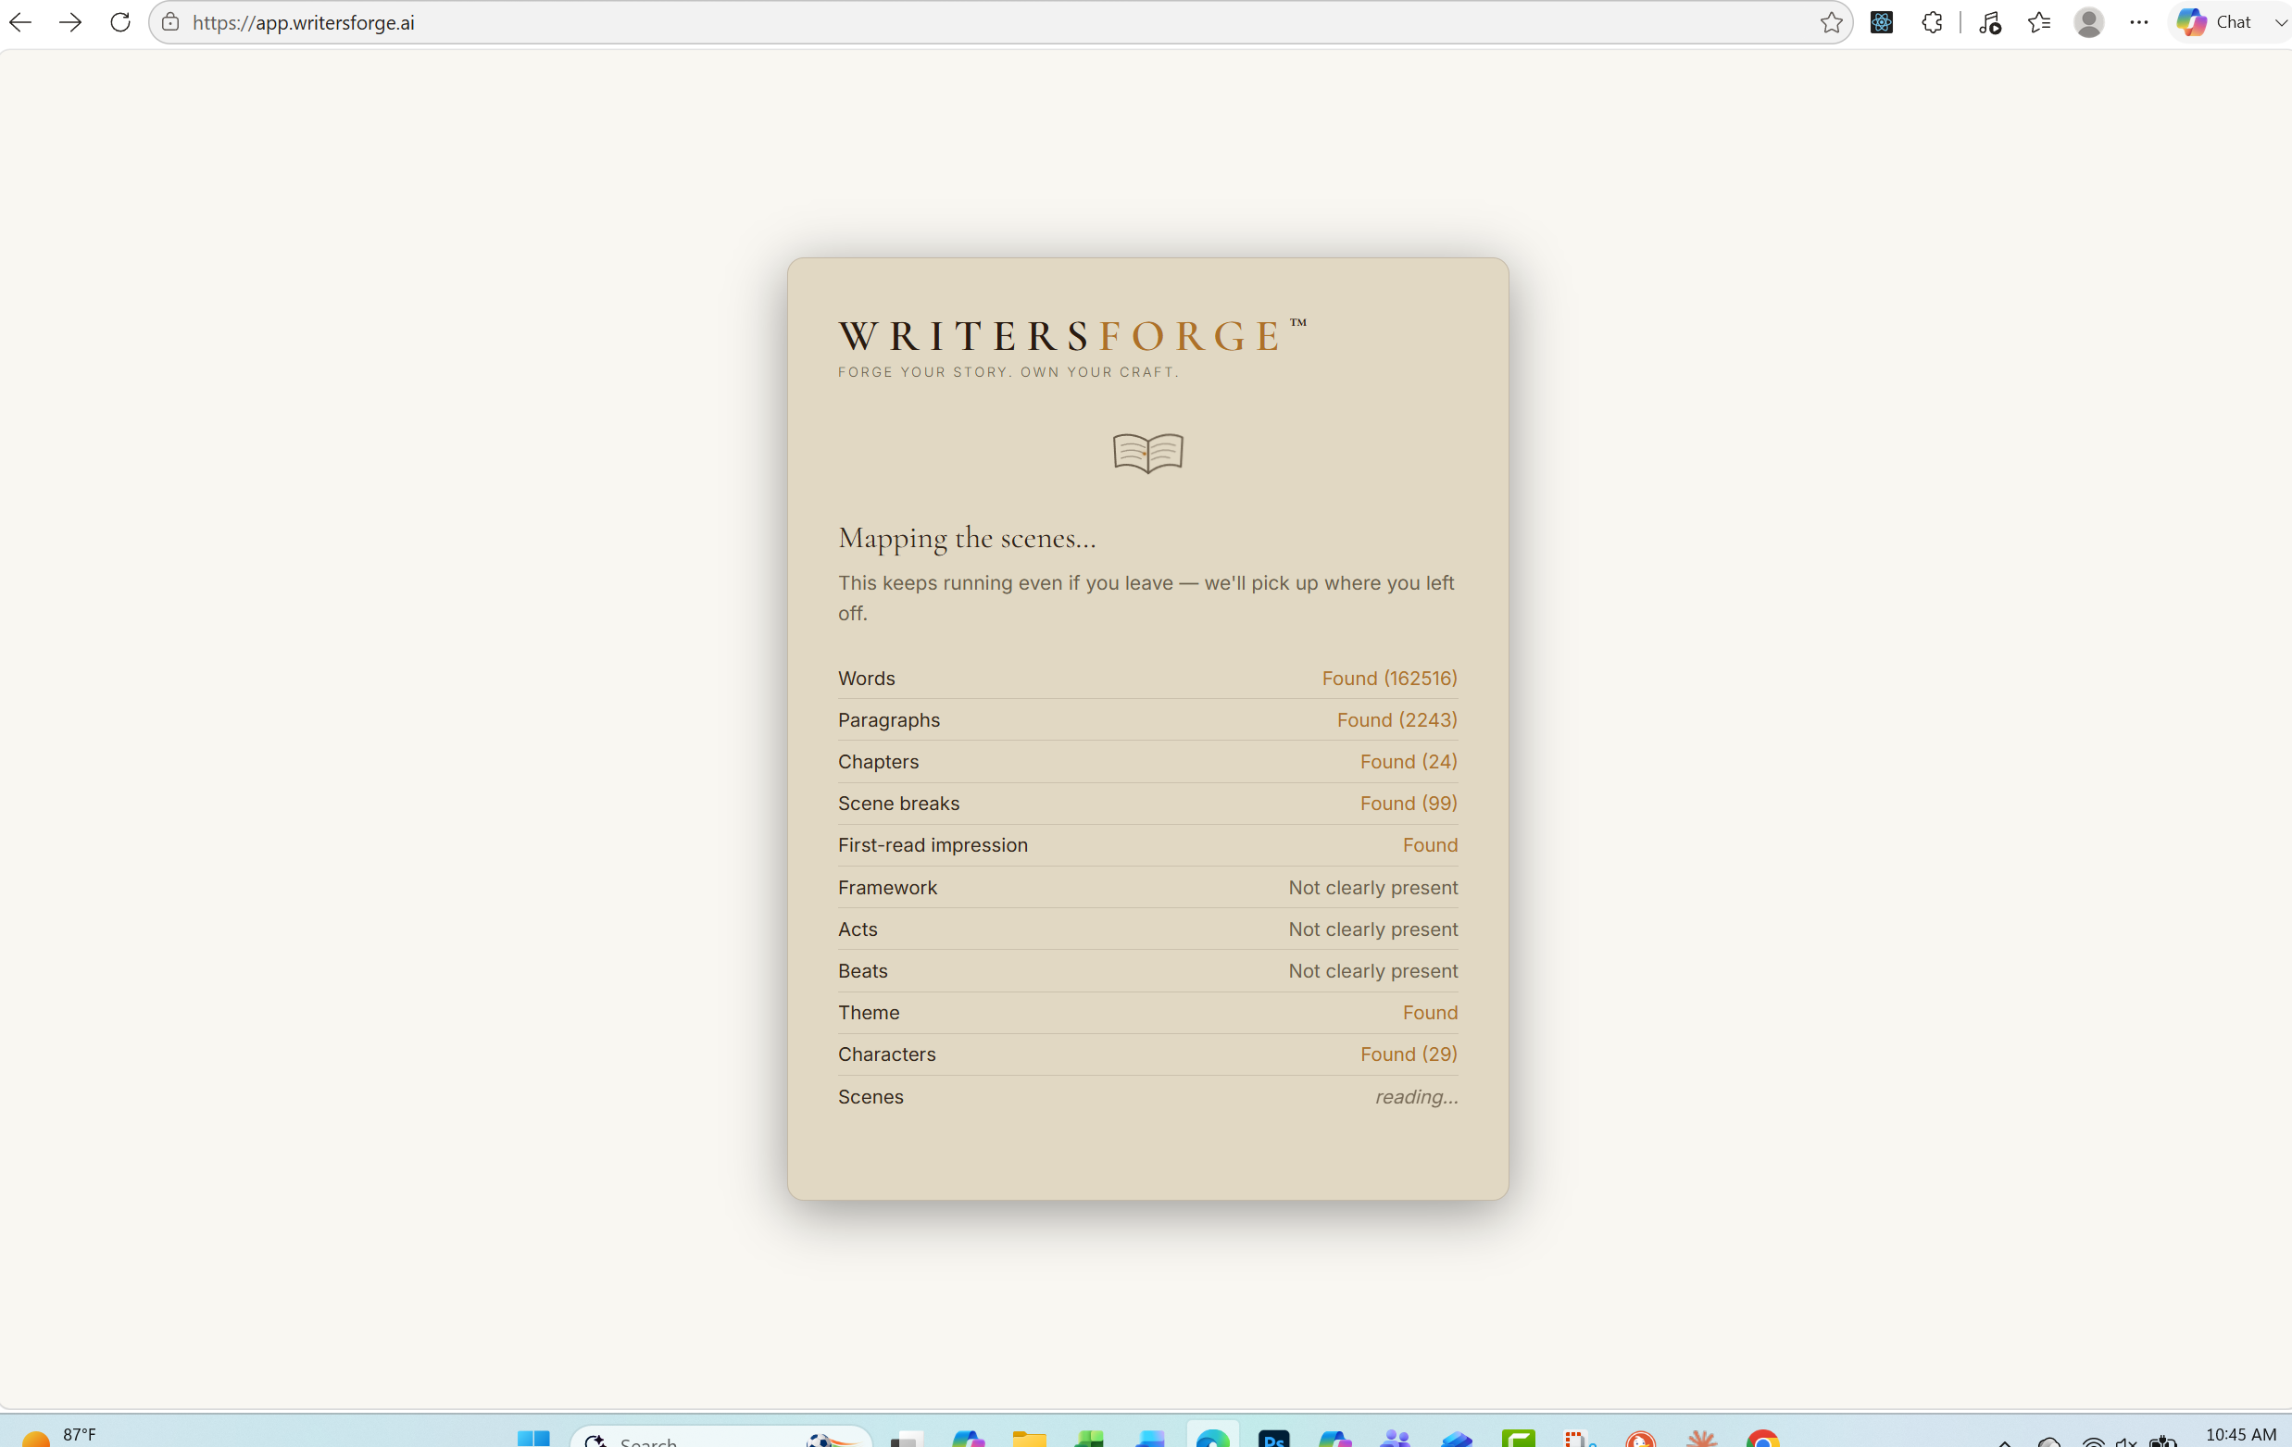Click the open book icon
Screen dimensions: 2292x1447
1148,453
